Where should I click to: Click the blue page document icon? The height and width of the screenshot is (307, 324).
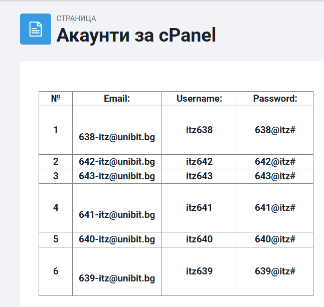(35, 29)
